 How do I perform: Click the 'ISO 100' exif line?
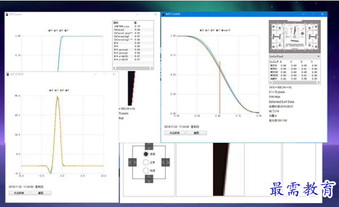pos(278,121)
